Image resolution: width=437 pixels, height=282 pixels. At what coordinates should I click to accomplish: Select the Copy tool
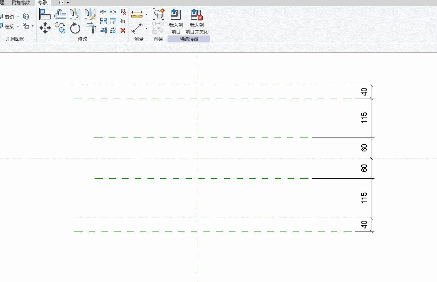coord(60,28)
